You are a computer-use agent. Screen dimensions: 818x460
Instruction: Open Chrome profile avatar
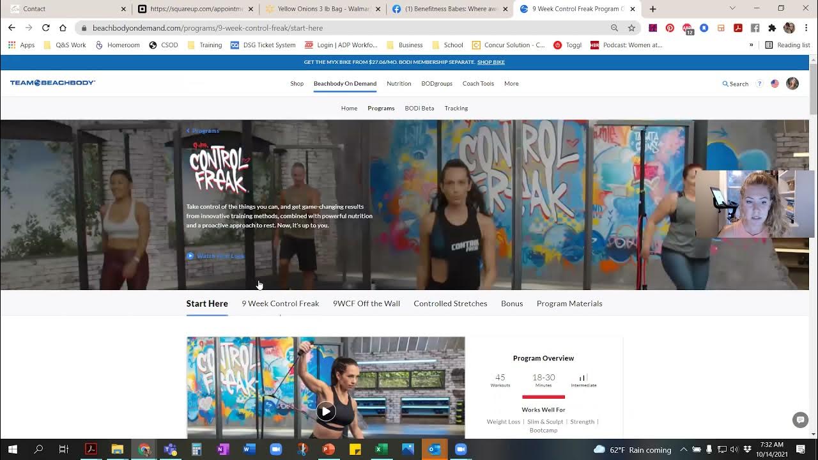point(789,27)
